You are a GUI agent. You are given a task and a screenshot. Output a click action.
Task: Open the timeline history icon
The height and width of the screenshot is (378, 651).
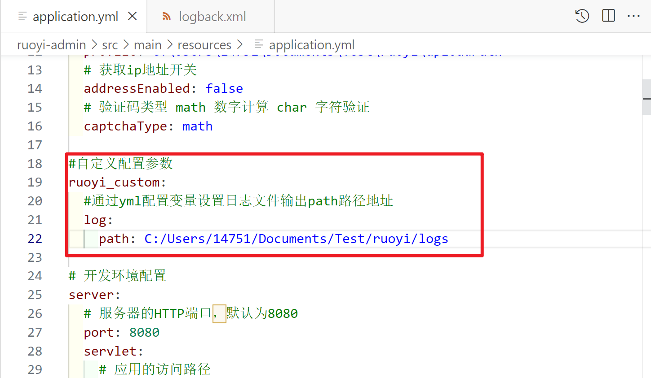(x=582, y=16)
